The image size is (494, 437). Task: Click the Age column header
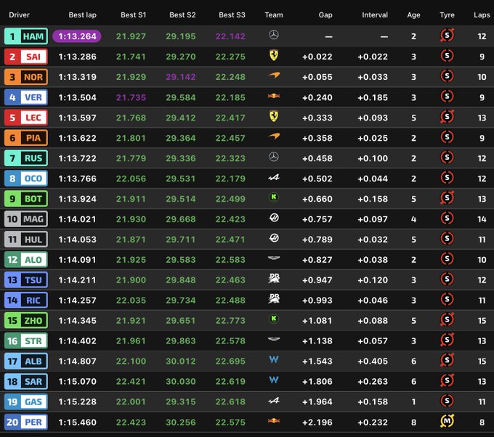click(413, 15)
